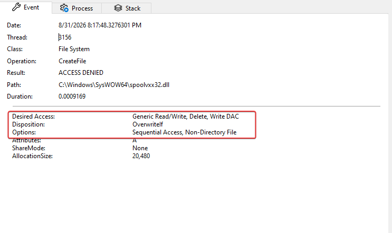
Task: Click the gear icon on Process tab
Action: [x=64, y=8]
